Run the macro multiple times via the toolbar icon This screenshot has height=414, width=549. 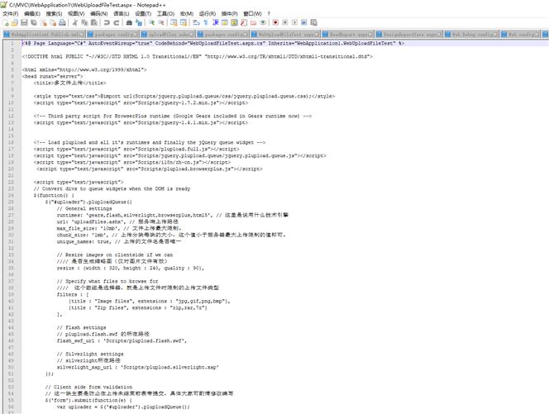point(304,23)
